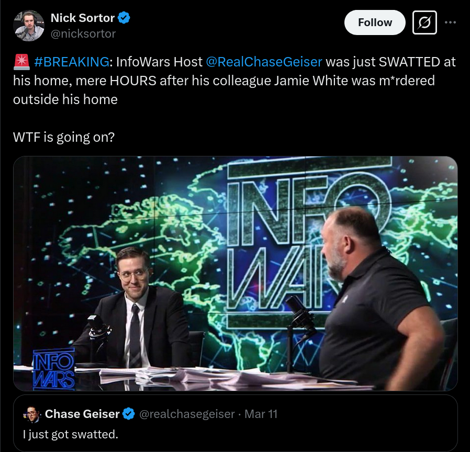The image size is (470, 452).
Task: Click Chase Geiser's blue verified badge
Action: (129, 414)
